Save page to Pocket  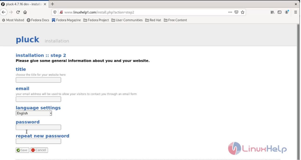[236, 12]
